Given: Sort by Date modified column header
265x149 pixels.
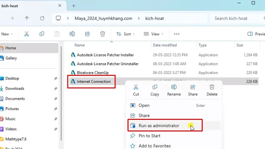Looking at the screenshot, I should [165, 45].
